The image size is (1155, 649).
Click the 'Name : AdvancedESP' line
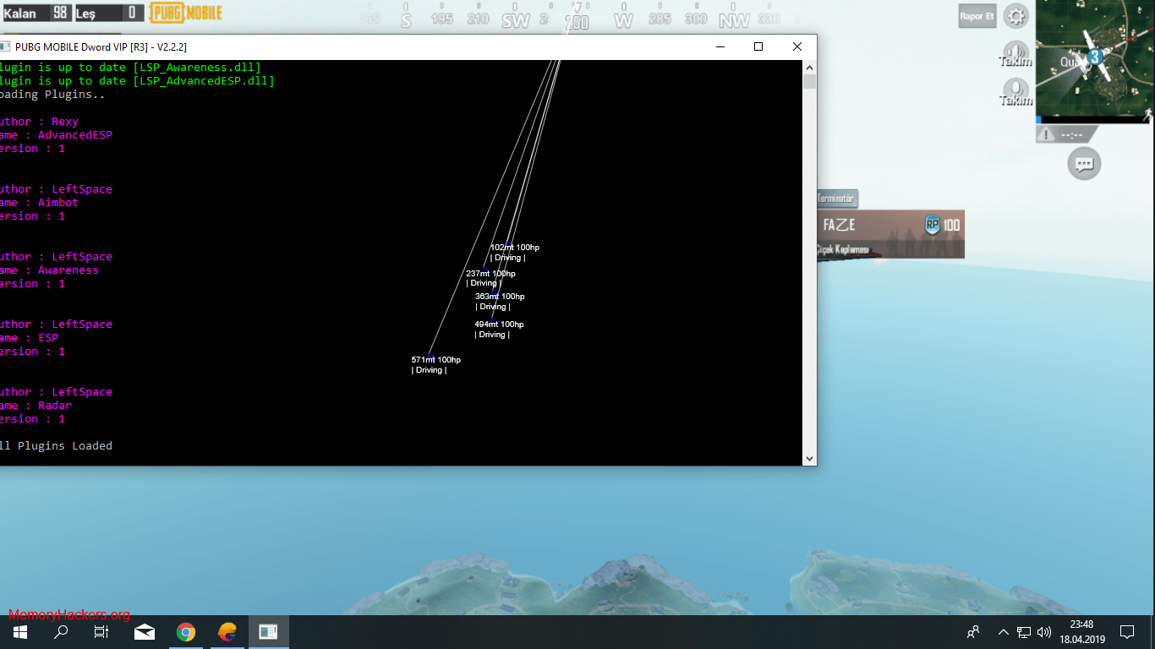56,135
